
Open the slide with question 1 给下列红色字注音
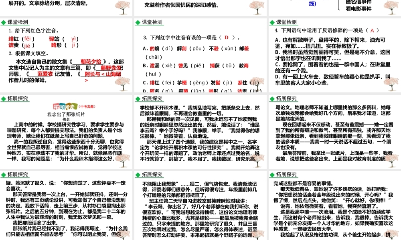pyautogui.click(x=66, y=55)
